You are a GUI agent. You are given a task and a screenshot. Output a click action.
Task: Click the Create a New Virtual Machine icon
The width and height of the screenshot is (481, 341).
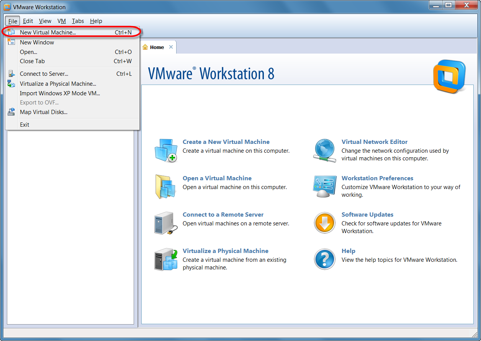(x=166, y=150)
